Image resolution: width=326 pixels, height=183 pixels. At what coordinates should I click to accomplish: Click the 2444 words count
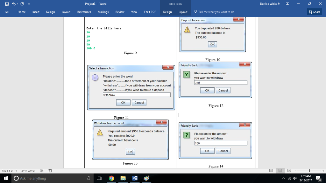coord(28,171)
